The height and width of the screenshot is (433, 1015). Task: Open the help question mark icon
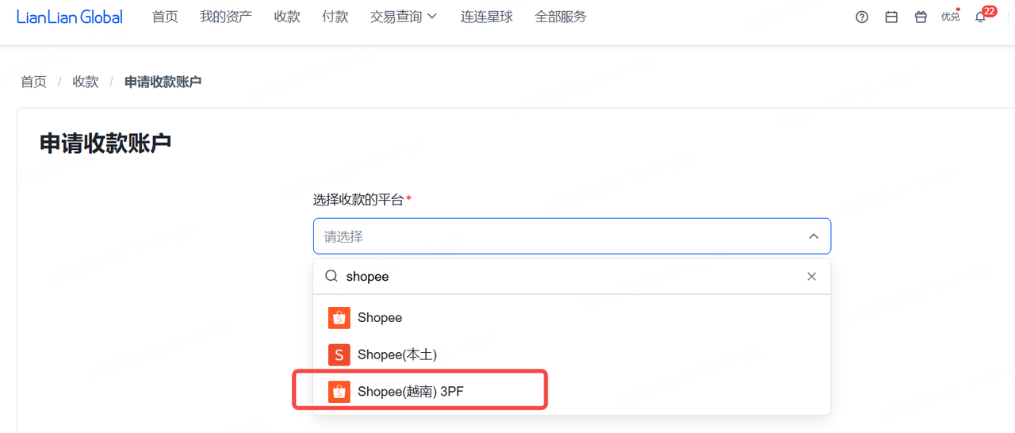(x=862, y=17)
